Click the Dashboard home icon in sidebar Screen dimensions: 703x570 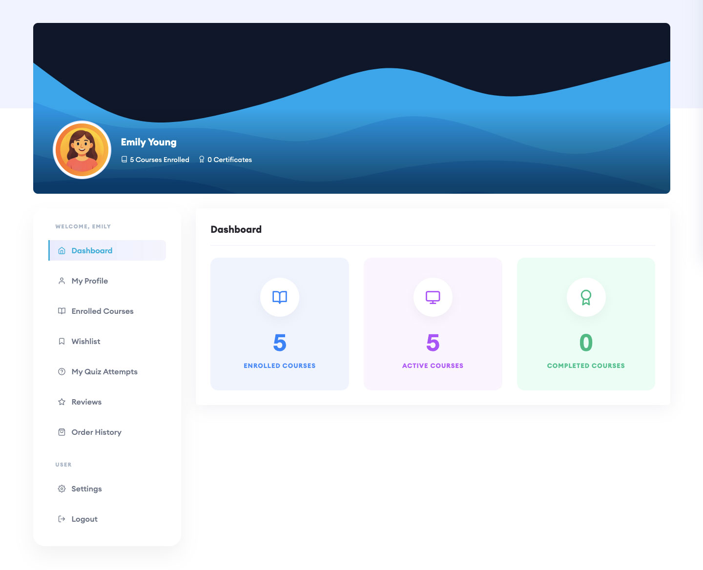[62, 250]
